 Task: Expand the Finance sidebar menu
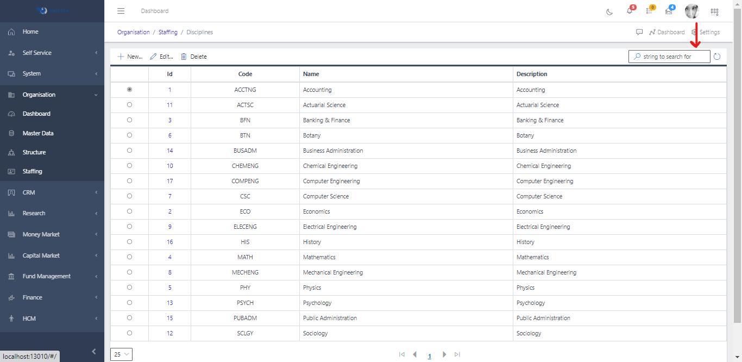point(52,297)
